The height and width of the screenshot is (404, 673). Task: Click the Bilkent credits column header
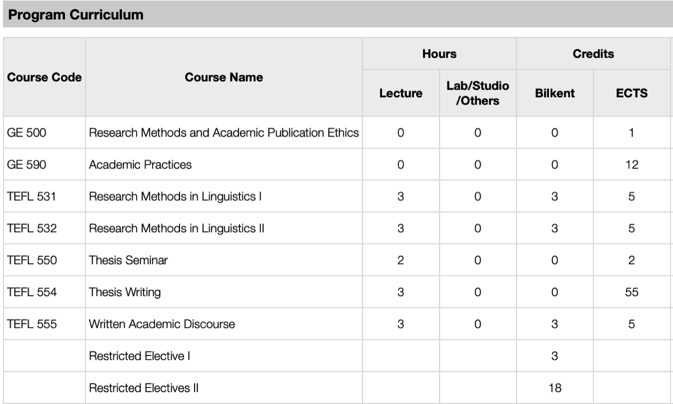pos(555,93)
